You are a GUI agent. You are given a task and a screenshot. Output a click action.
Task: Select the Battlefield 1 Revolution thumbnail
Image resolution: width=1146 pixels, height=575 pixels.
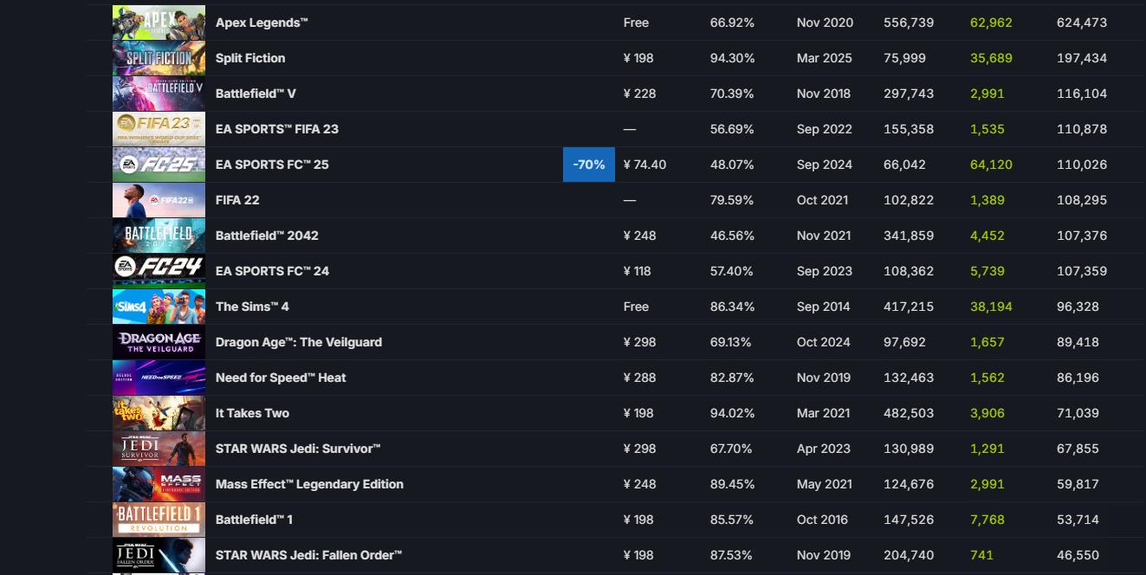pyautogui.click(x=159, y=520)
